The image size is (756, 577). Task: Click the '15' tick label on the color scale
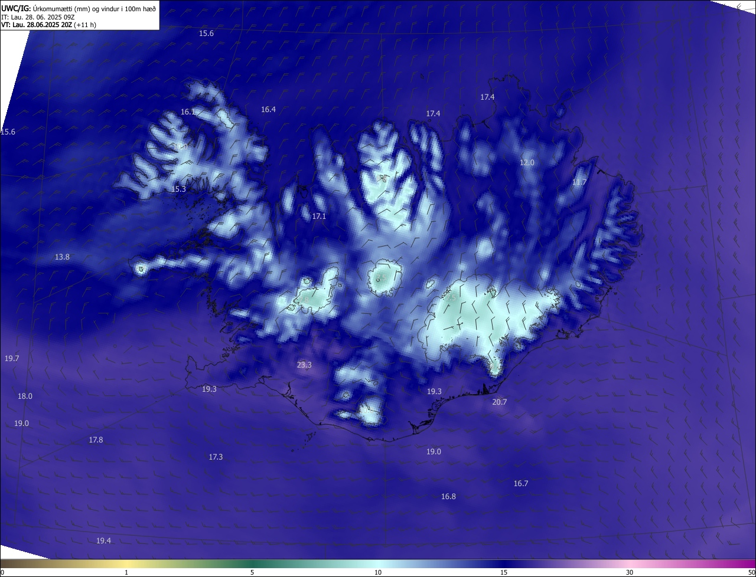pos(504,572)
